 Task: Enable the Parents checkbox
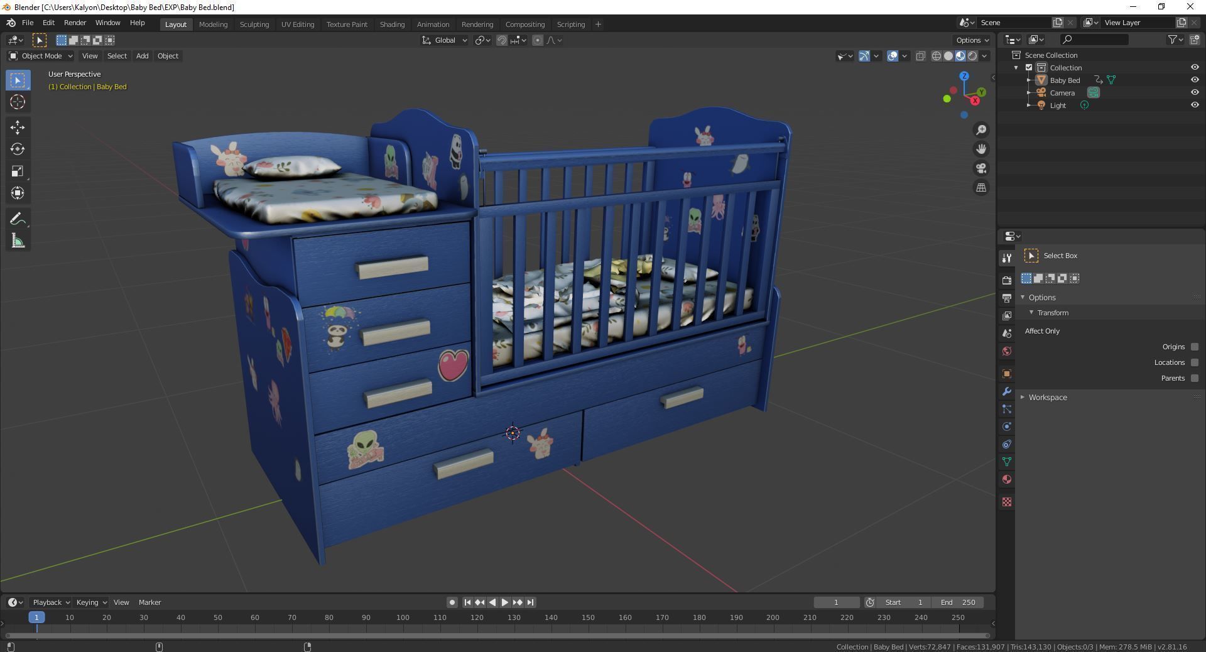[1195, 378]
